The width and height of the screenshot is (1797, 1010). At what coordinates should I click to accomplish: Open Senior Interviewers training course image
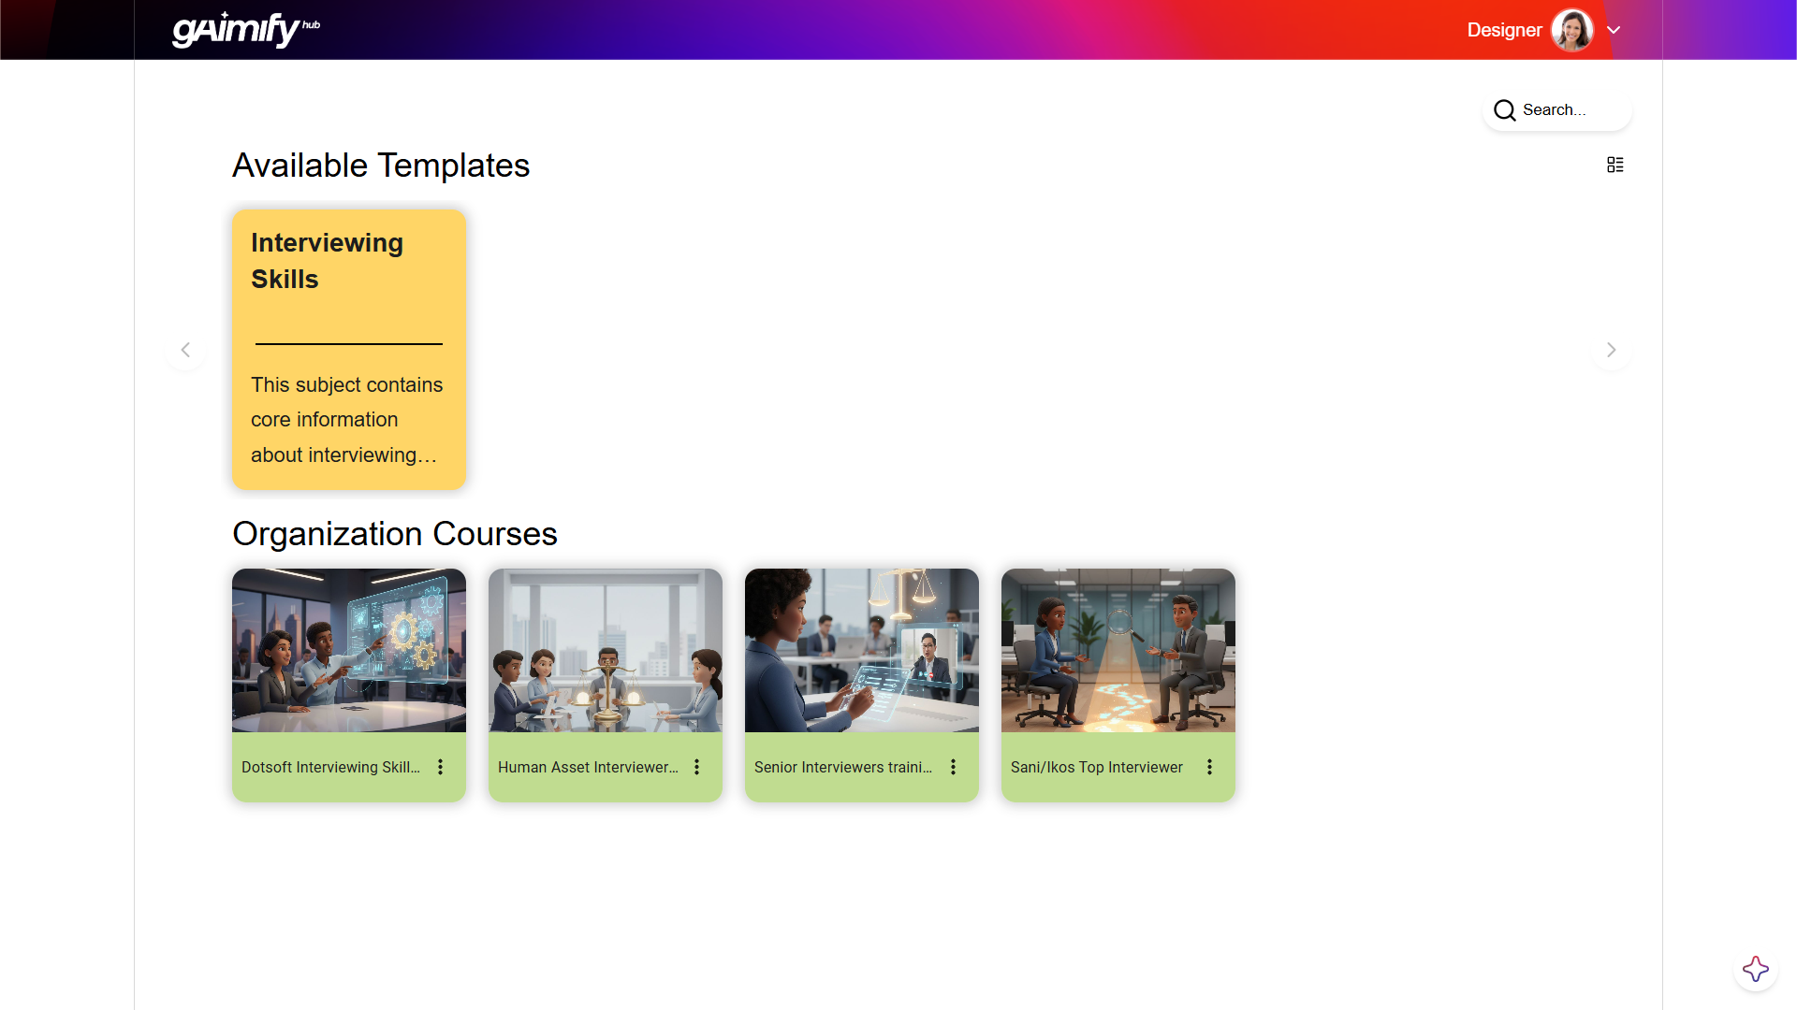click(861, 650)
